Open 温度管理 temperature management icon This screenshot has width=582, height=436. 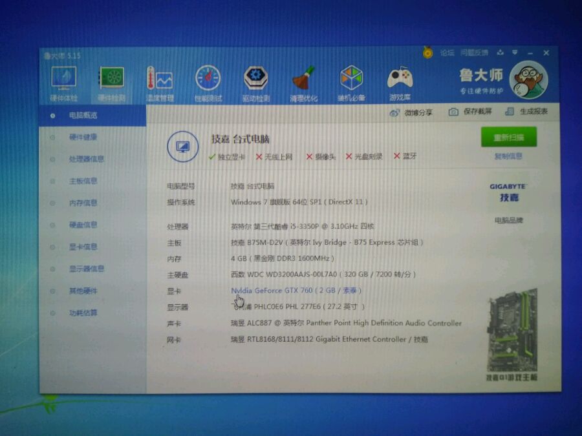160,83
